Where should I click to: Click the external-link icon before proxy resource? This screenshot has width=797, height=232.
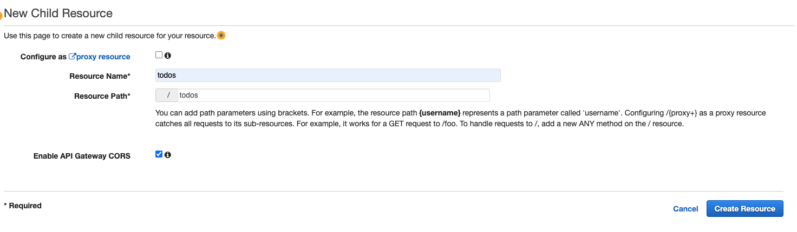(72, 56)
